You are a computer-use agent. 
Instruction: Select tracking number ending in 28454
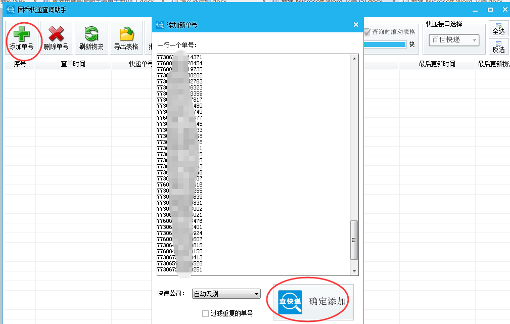179,63
